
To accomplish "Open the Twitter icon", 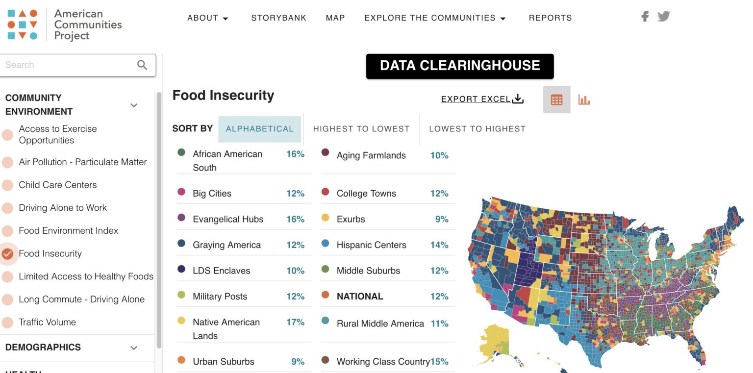I will pos(664,16).
